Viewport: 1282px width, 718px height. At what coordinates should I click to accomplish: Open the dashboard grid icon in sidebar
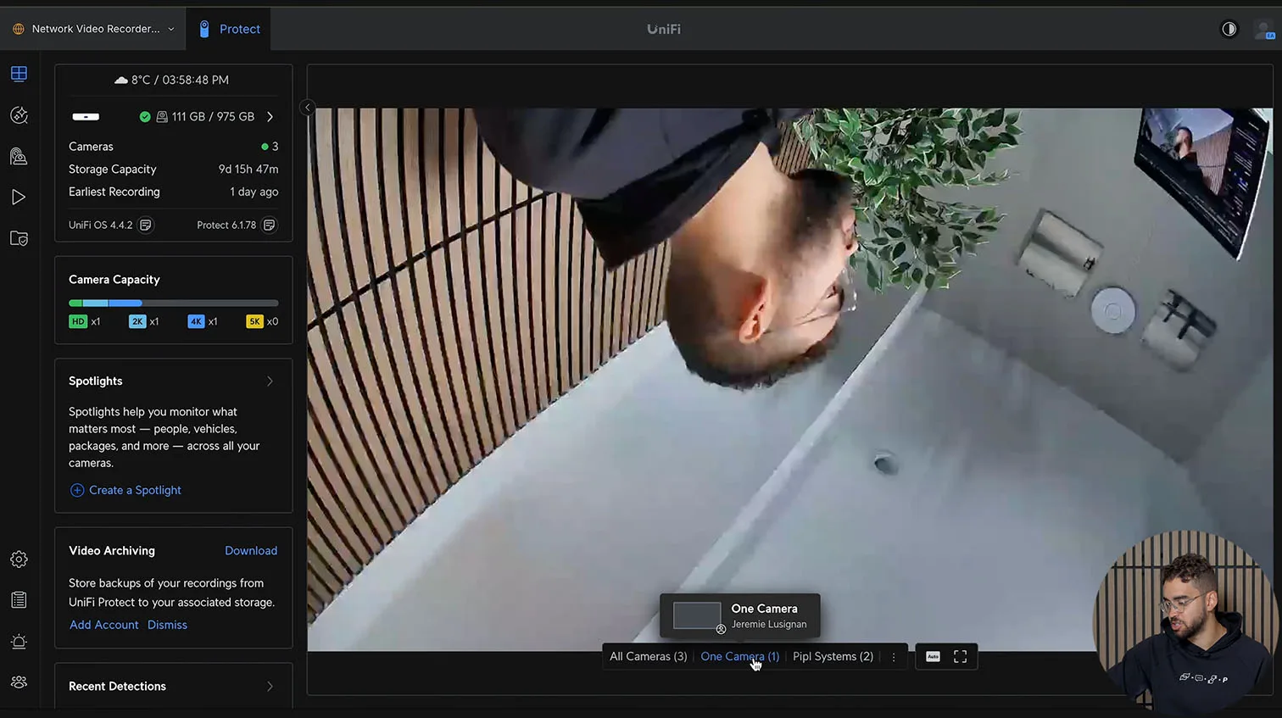click(19, 74)
